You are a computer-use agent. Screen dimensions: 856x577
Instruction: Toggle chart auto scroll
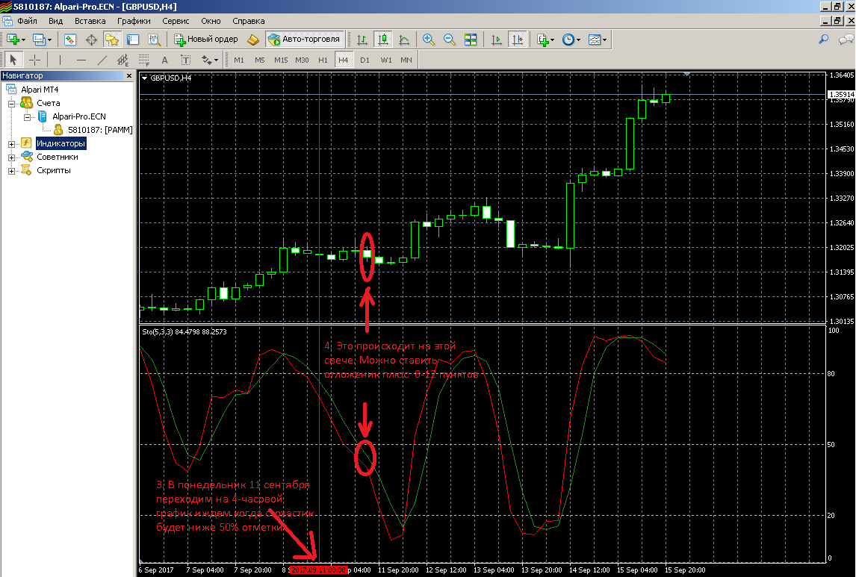click(496, 40)
